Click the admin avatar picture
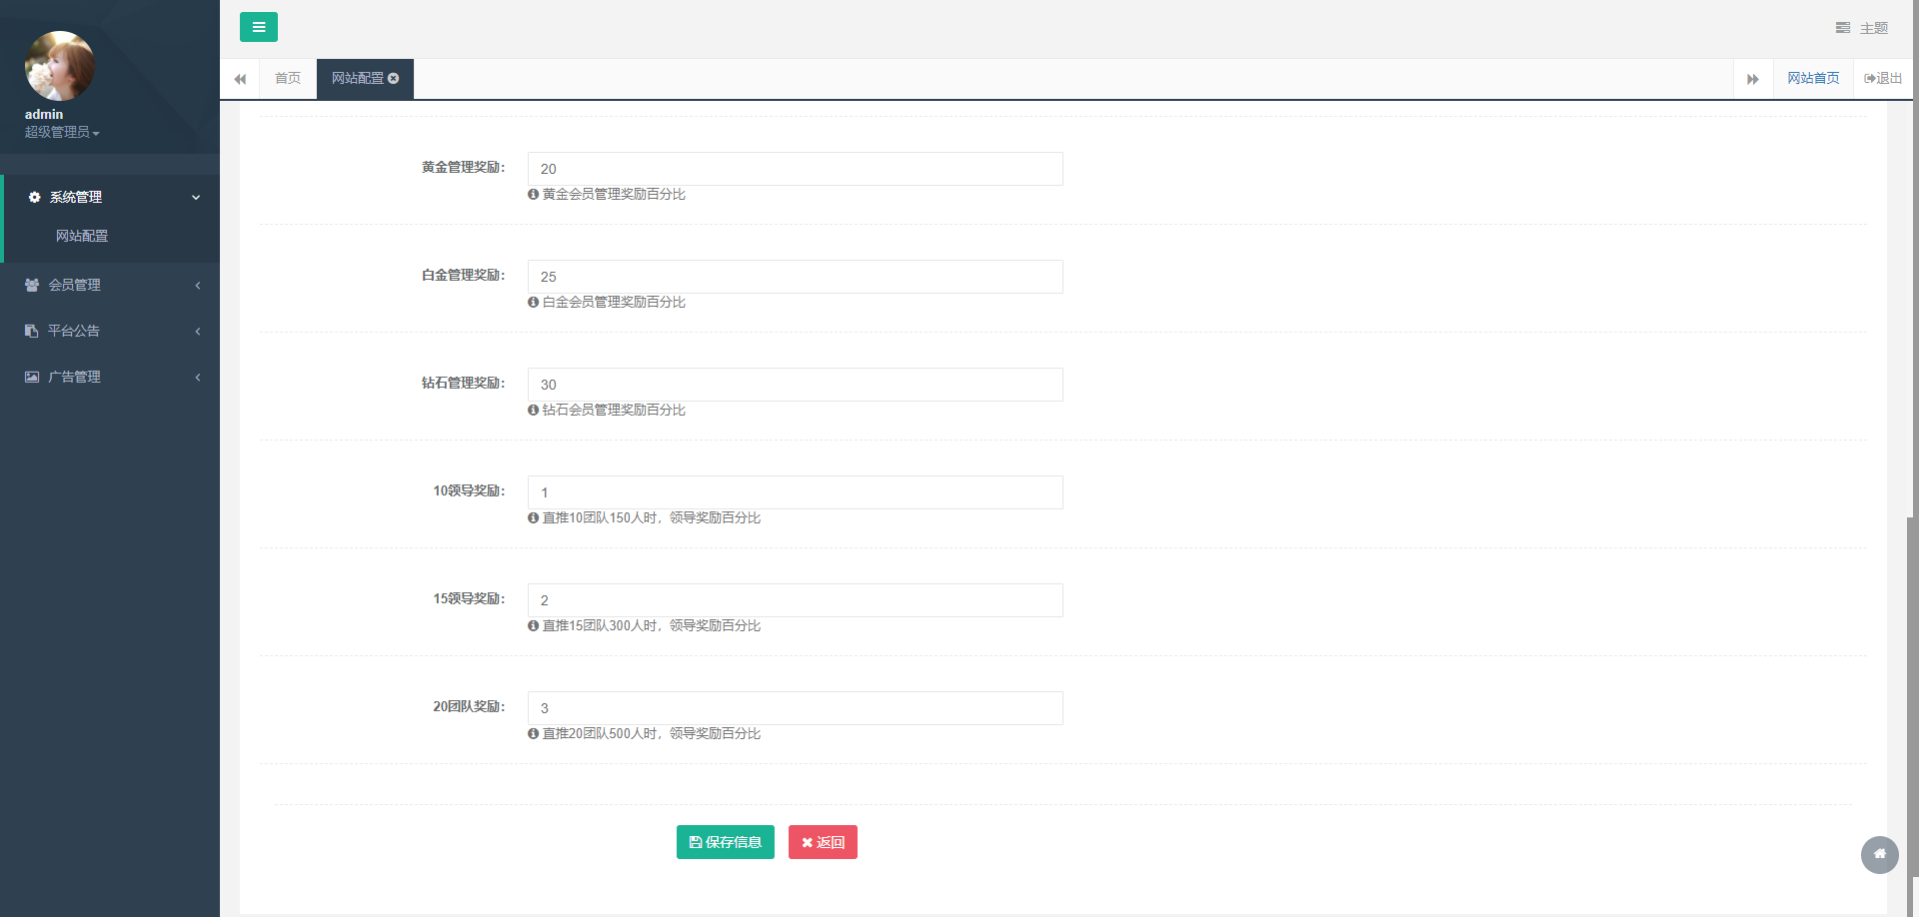The image size is (1919, 917). pyautogui.click(x=60, y=66)
